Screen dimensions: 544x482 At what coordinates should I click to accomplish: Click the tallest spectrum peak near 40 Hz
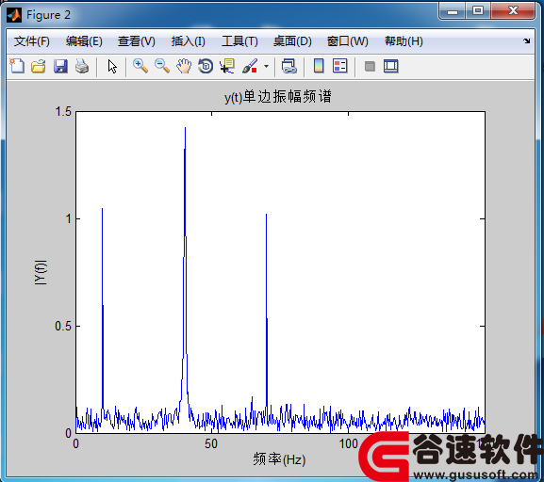[x=186, y=128]
